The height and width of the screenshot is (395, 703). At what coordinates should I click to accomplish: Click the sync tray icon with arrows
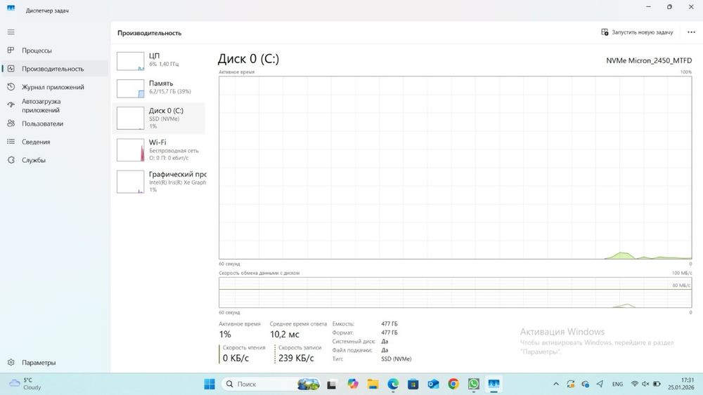pos(571,384)
